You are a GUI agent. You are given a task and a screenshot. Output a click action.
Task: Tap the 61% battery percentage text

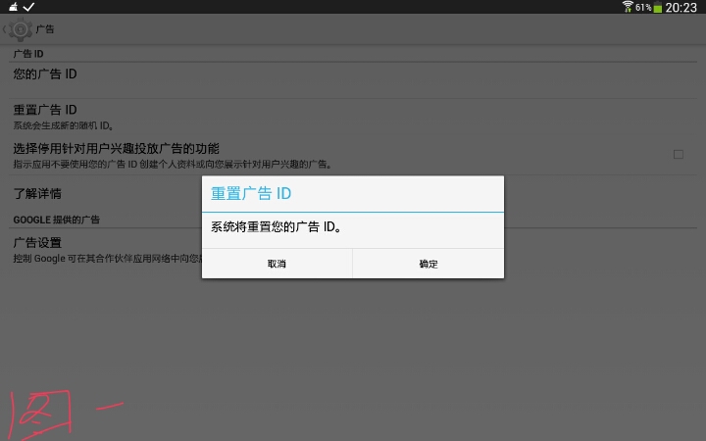(643, 7)
